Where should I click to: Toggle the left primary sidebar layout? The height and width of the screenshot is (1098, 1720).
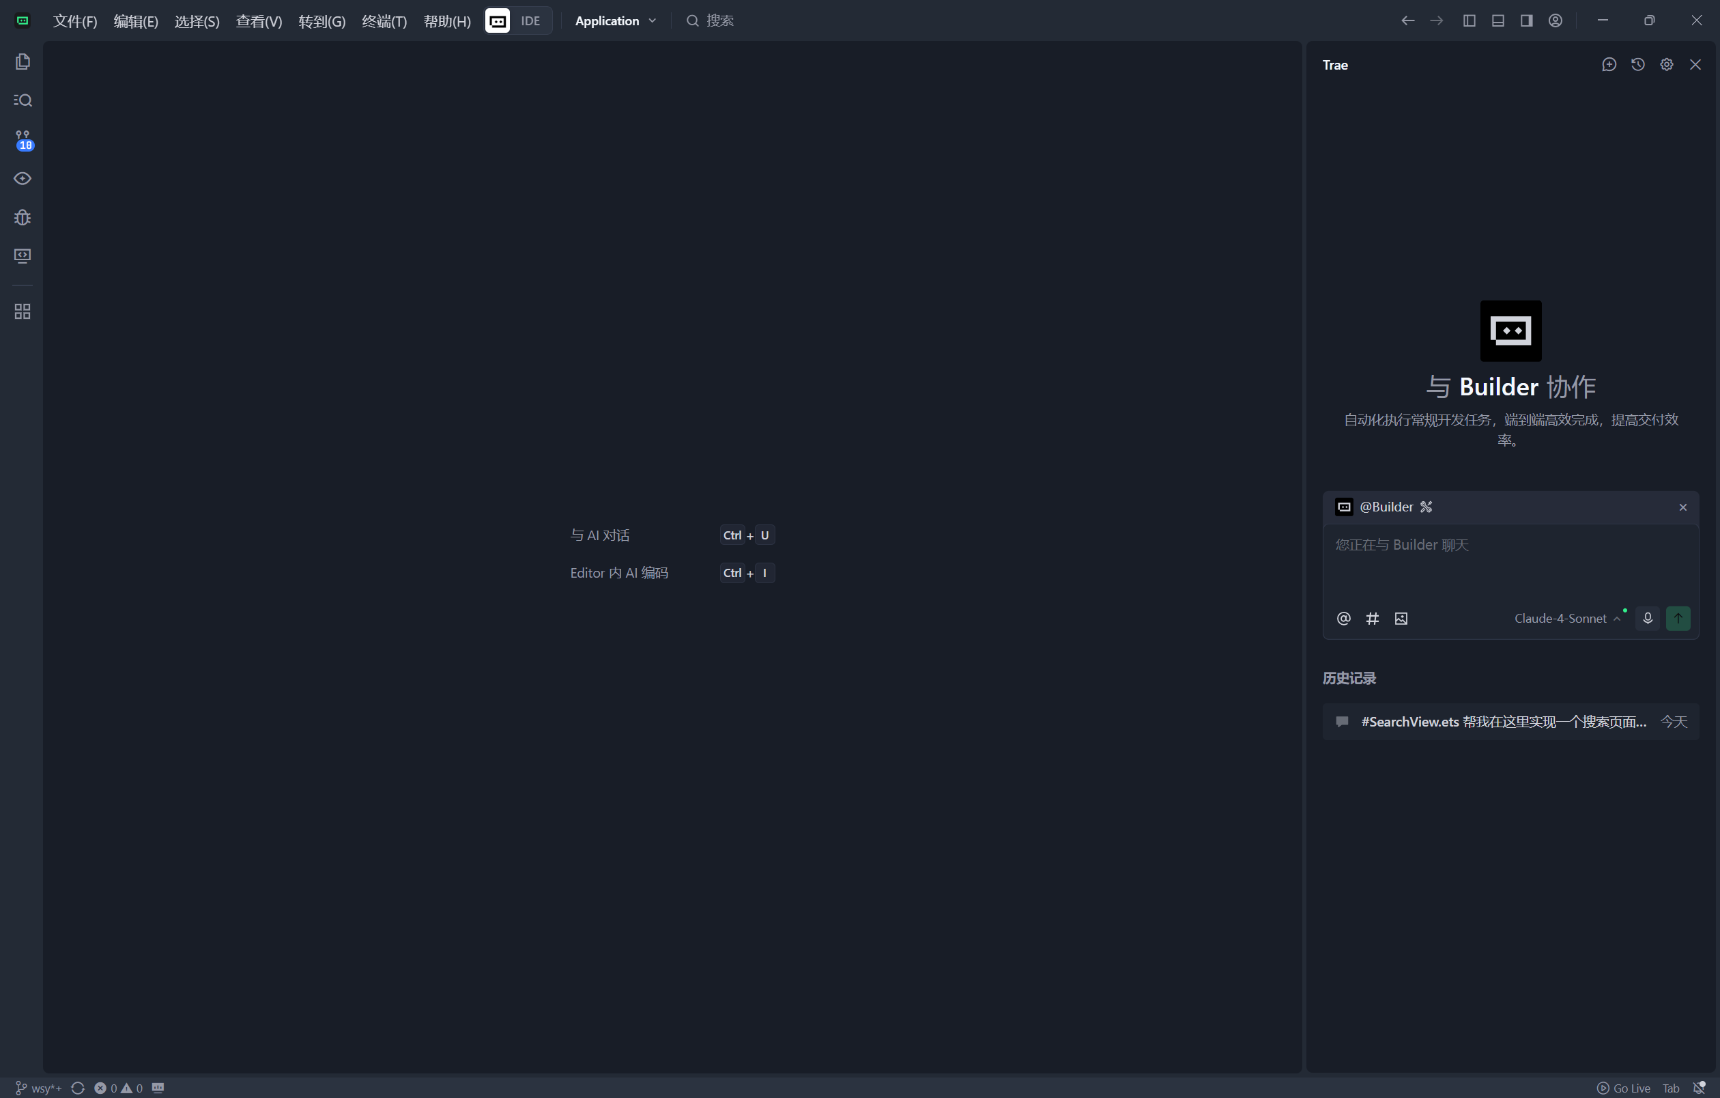pos(1470,20)
